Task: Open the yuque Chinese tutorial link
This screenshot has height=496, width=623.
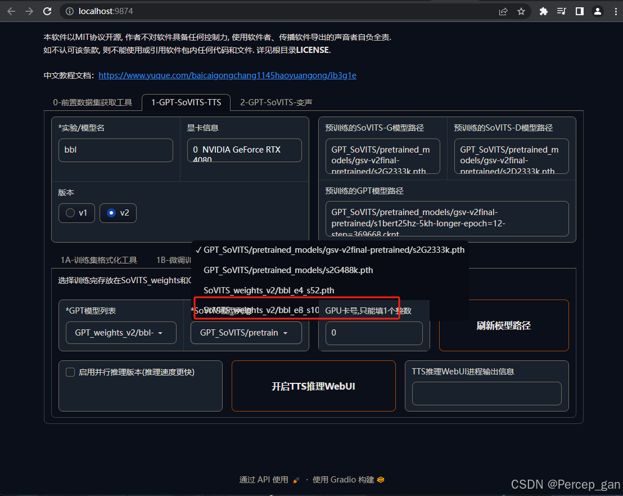Action: [x=227, y=75]
